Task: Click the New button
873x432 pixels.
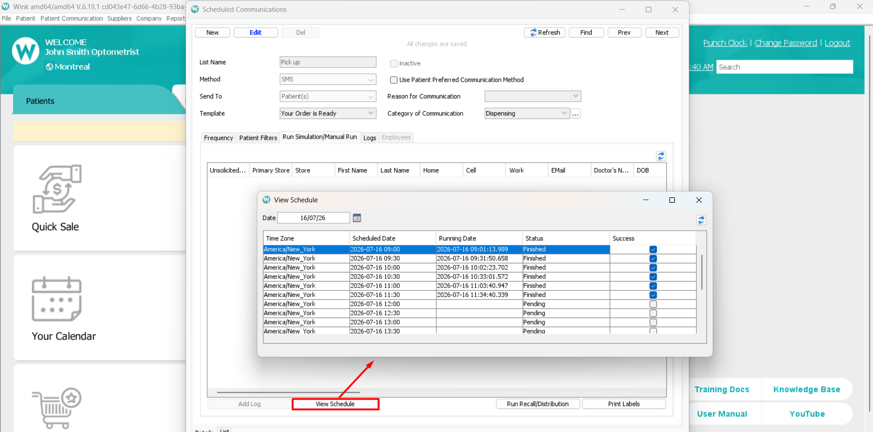Action: (x=212, y=32)
